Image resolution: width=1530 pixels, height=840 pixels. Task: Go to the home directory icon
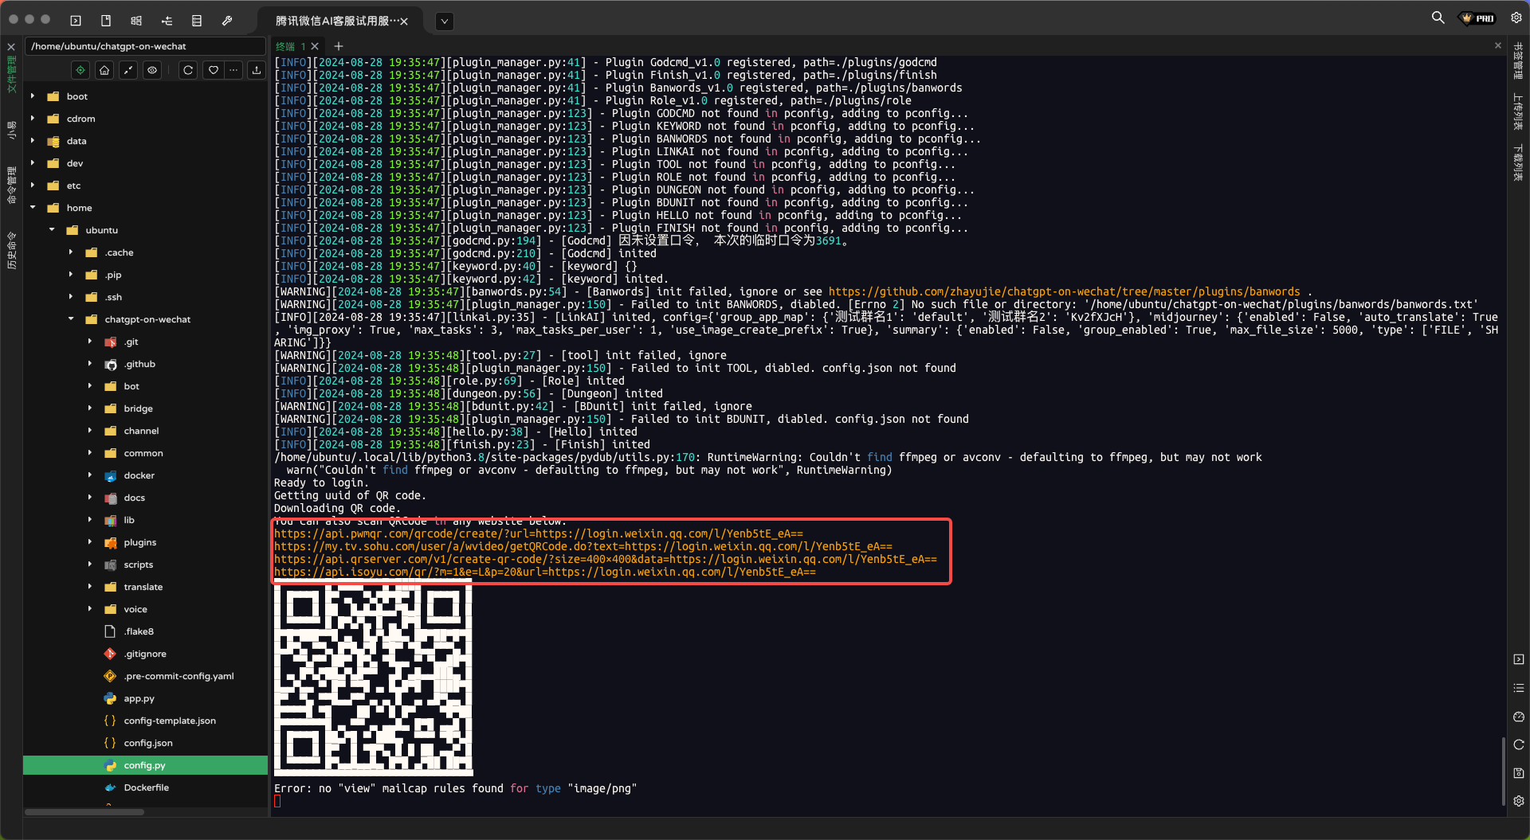tap(104, 70)
